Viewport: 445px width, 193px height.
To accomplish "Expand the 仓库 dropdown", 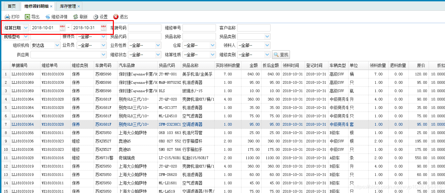I will [213, 45].
